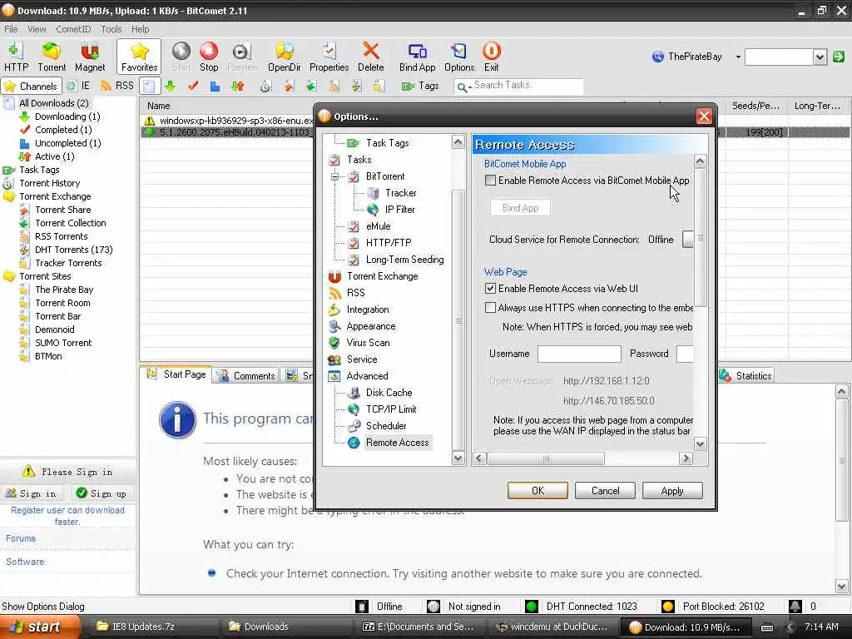Viewport: 852px width, 639px height.
Task: Open the View menu
Action: click(x=37, y=29)
